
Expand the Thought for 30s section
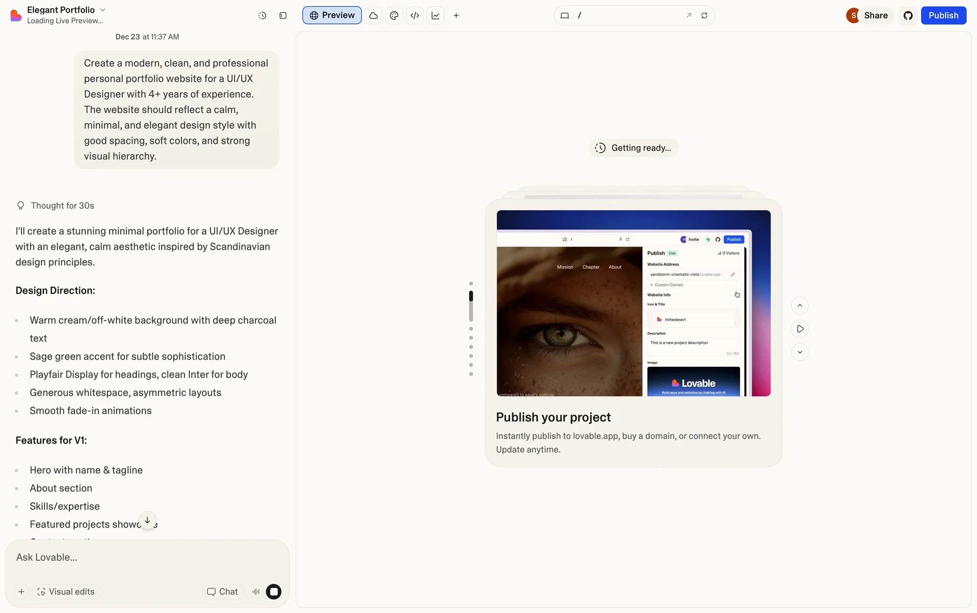[x=62, y=206]
